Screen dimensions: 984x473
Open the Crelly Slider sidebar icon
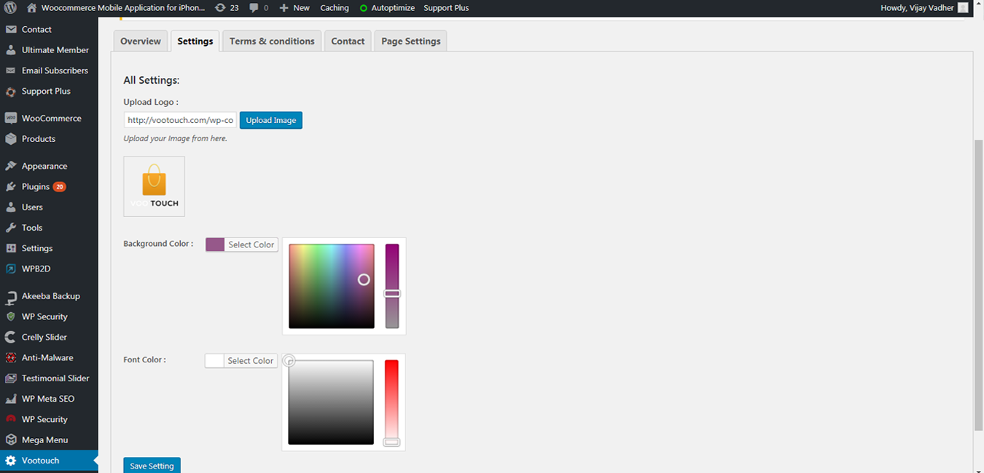11,337
